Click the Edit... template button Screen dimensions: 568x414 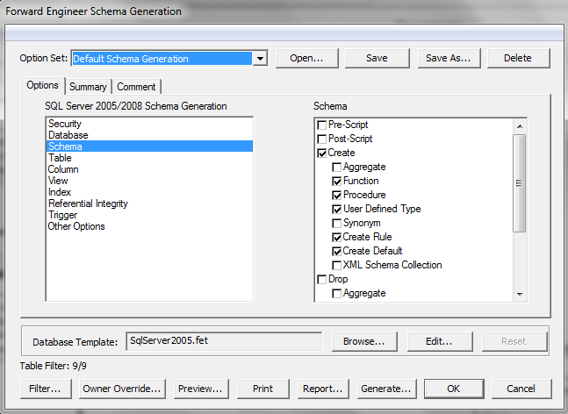click(x=440, y=341)
